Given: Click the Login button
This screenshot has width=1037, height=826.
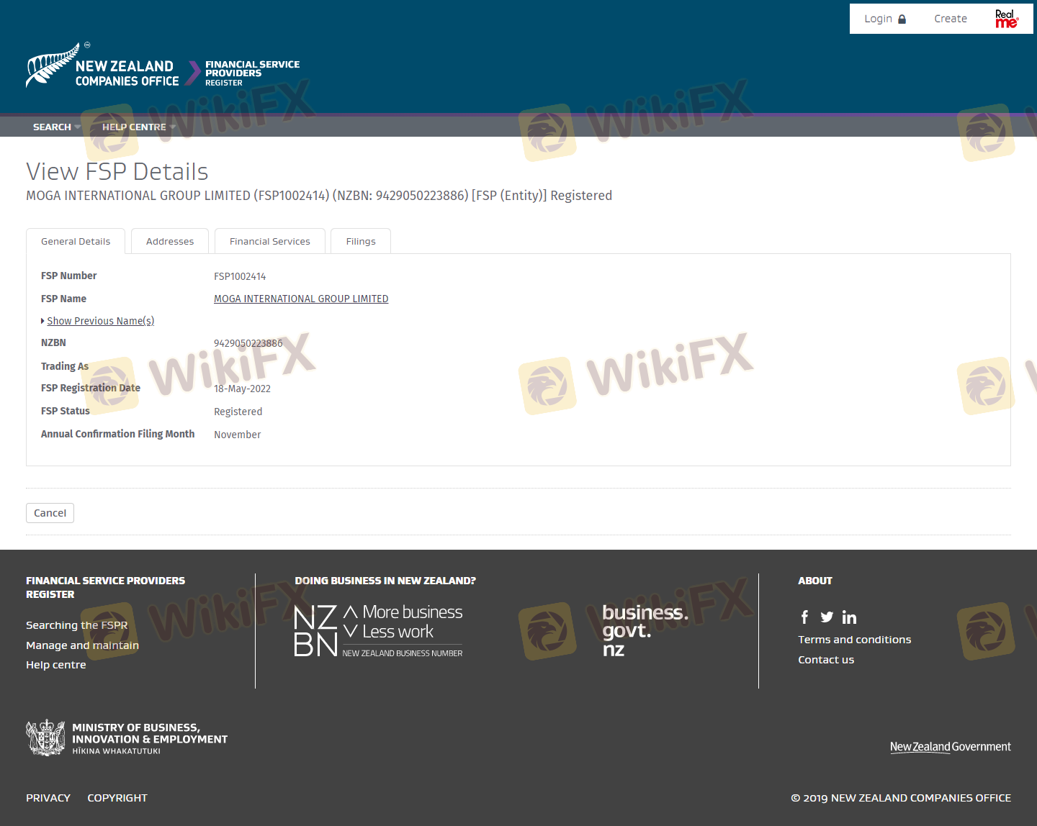Looking at the screenshot, I should 884,19.
